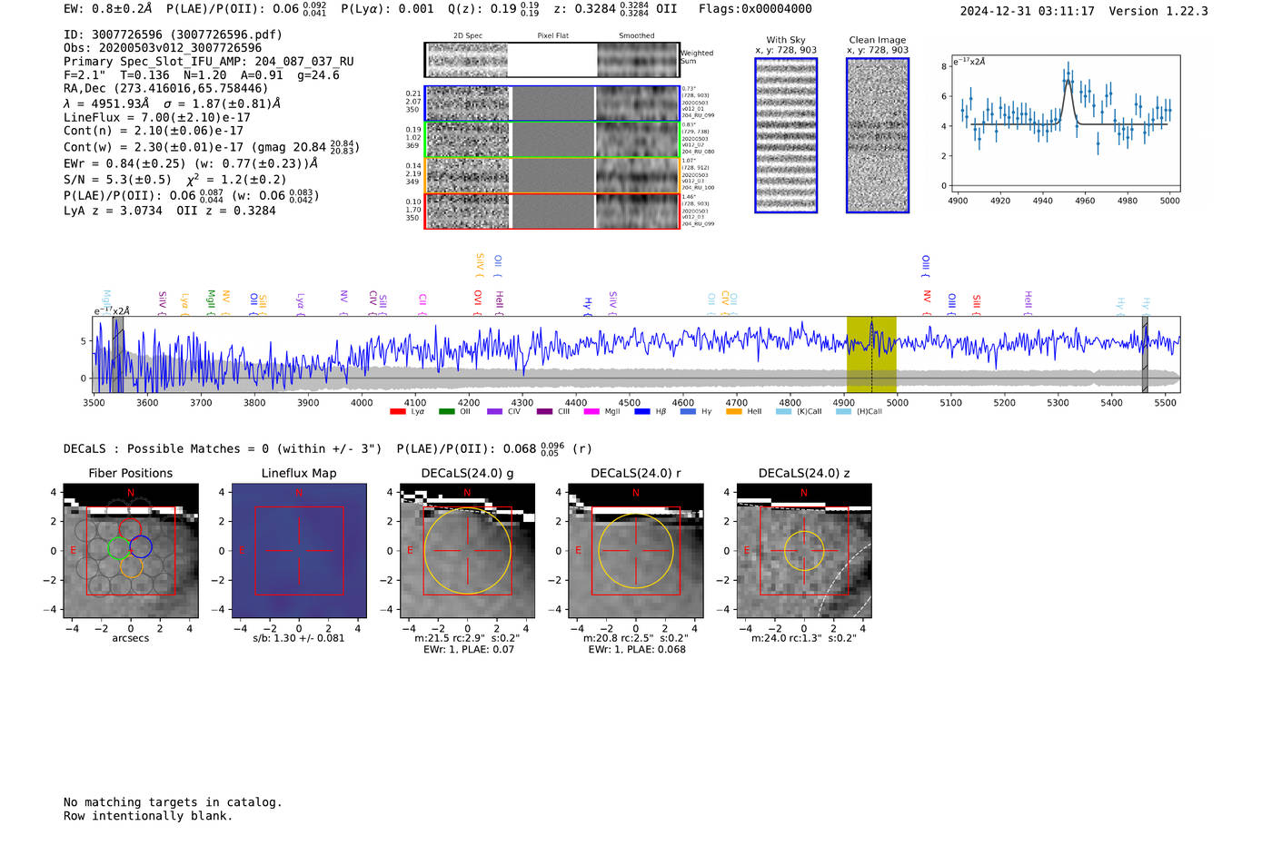Click the orange fiber circle in Fiber Positions
This screenshot has height=865, width=1272.
click(131, 566)
